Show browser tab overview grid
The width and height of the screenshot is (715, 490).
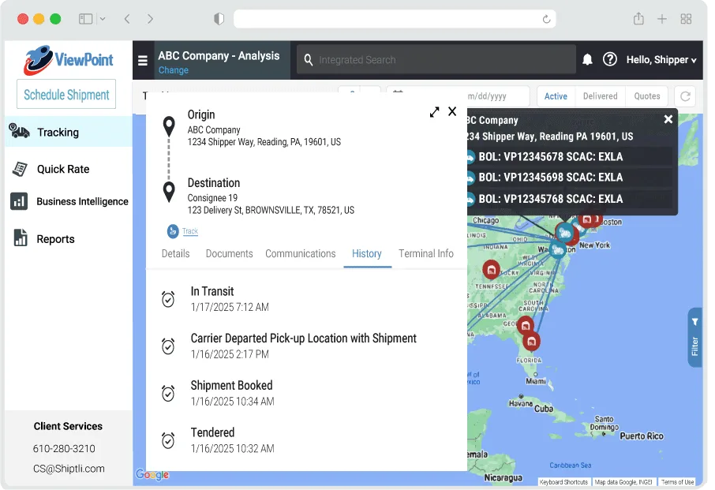point(686,19)
